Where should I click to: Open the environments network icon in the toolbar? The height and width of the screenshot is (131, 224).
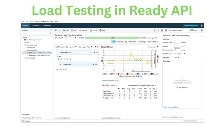tap(166, 30)
